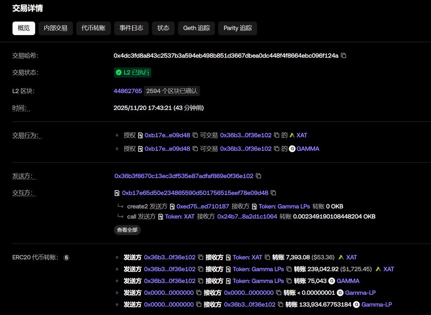Click the contract icon beside 0xb17e65d50e23 address

coord(117,193)
